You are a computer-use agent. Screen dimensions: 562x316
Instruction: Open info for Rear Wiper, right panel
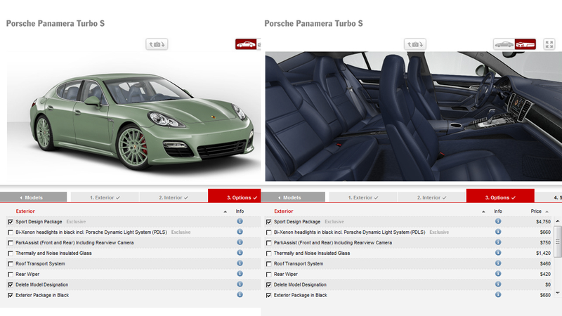tap(498, 274)
